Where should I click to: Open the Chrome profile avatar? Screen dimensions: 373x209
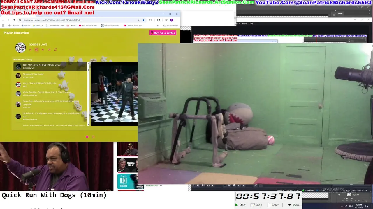(172, 20)
